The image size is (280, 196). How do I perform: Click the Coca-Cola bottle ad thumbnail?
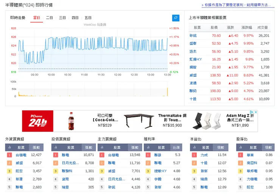71,121
